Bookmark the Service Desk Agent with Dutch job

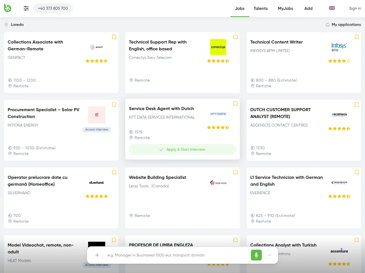(x=236, y=104)
